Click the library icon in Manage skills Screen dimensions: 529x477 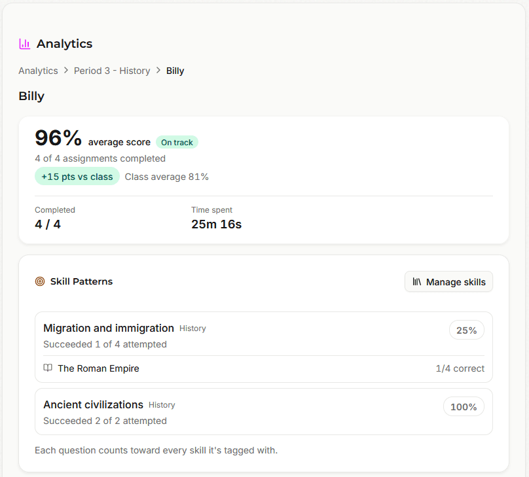[417, 282]
